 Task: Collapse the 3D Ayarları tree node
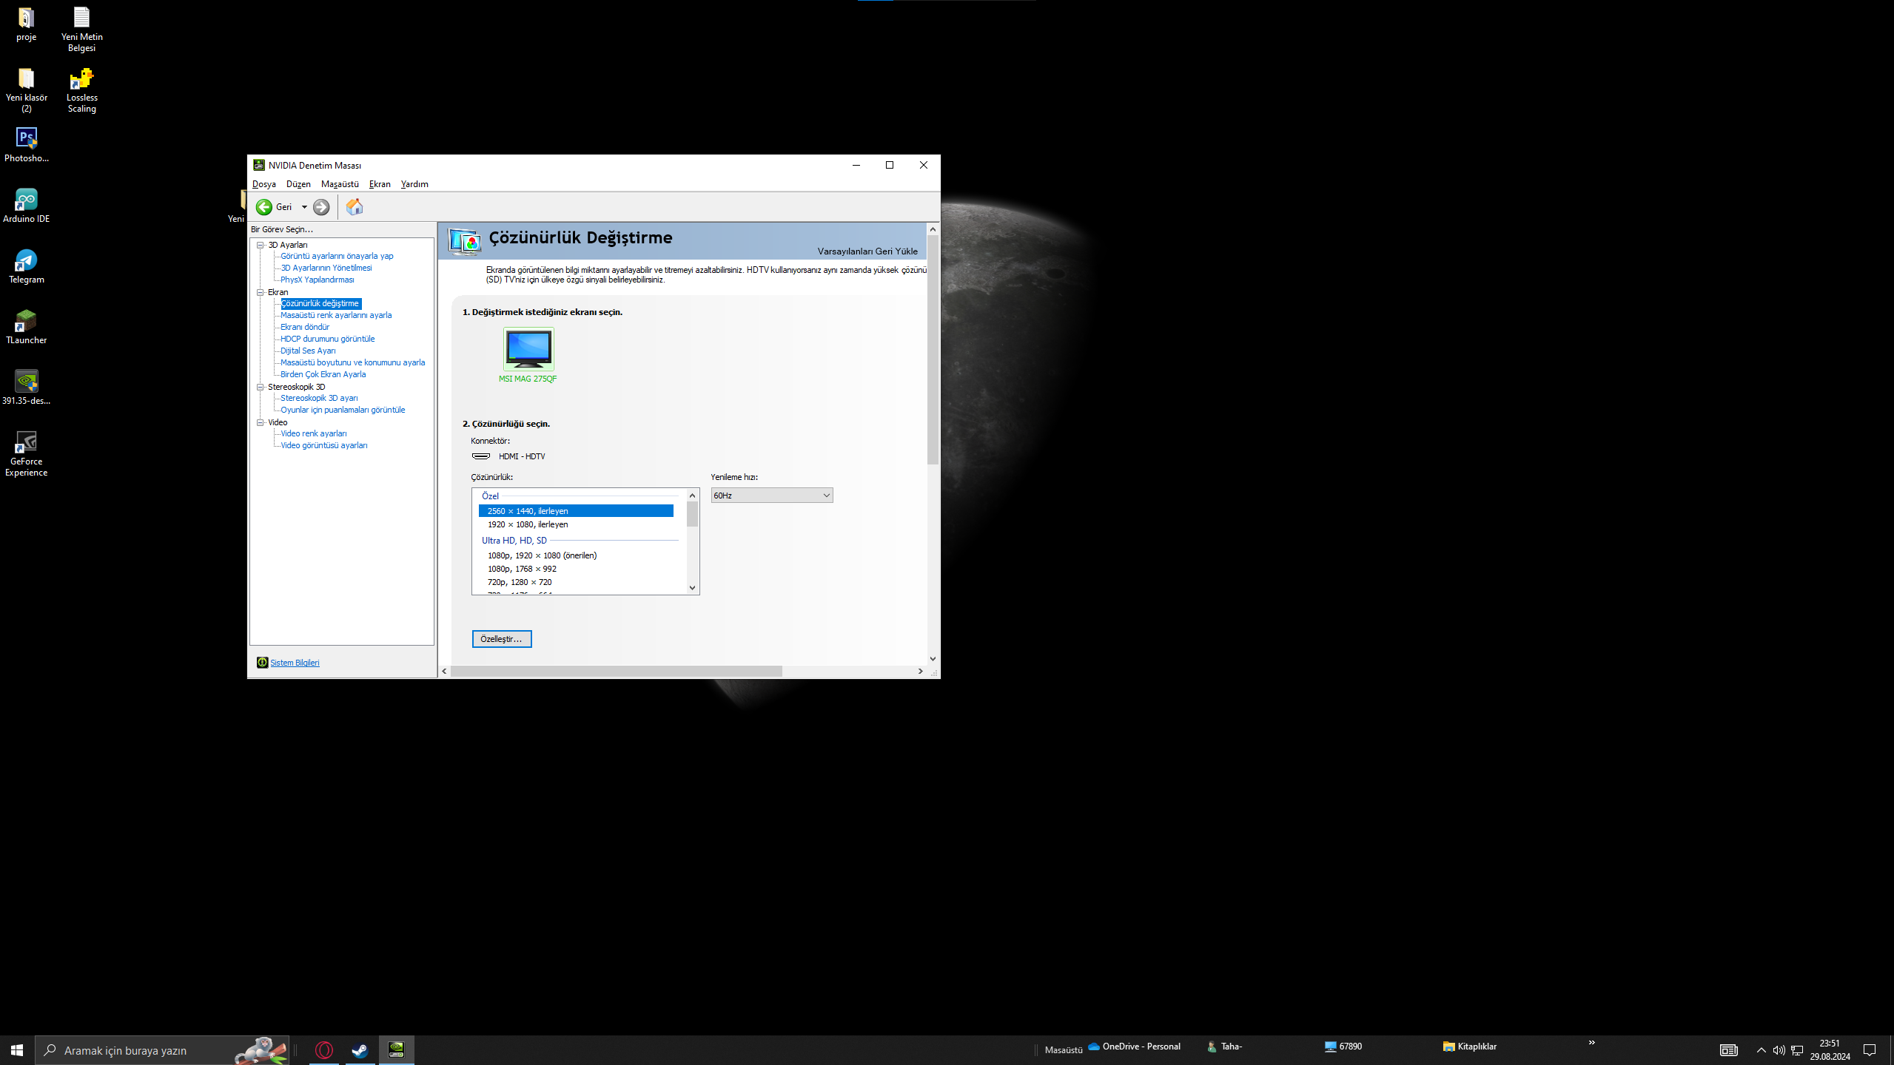pos(261,245)
